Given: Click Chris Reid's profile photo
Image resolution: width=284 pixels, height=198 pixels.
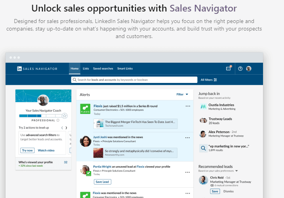Looking at the screenshot, I should pyautogui.click(x=204, y=180).
